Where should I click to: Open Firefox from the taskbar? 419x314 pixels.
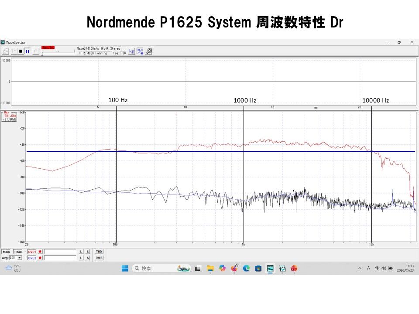(x=234, y=268)
